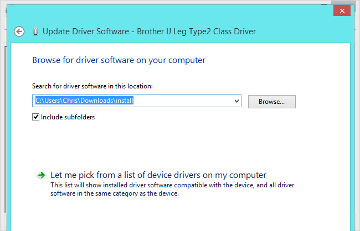
Task: Click the green arrow next to Let me pick
Action: (x=41, y=175)
